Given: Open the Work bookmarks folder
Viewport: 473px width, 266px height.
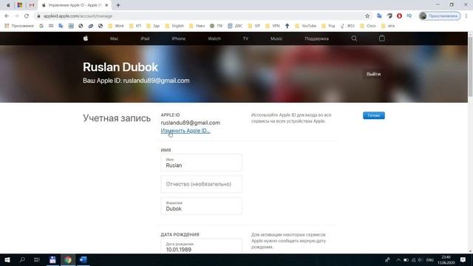Looking at the screenshot, I should 116,26.
